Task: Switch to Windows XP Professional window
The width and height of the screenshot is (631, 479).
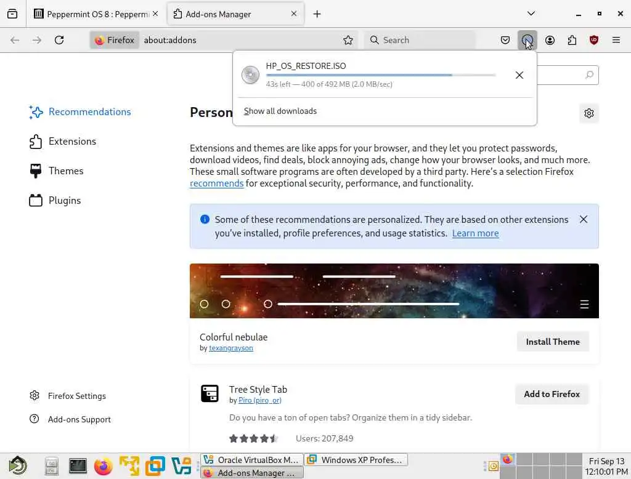Action: tap(356, 460)
